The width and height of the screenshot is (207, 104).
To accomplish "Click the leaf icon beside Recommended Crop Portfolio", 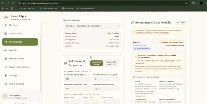I will (132, 22).
